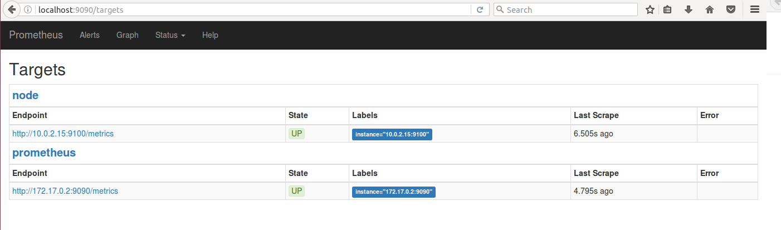The height and width of the screenshot is (230, 781).
Task: Expand the Status dropdown menu
Action: point(170,35)
